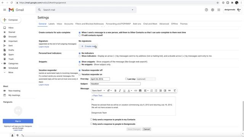244x137 pixels.
Task: Switch to the Inbox settings tab
Action: click(x=59, y=24)
